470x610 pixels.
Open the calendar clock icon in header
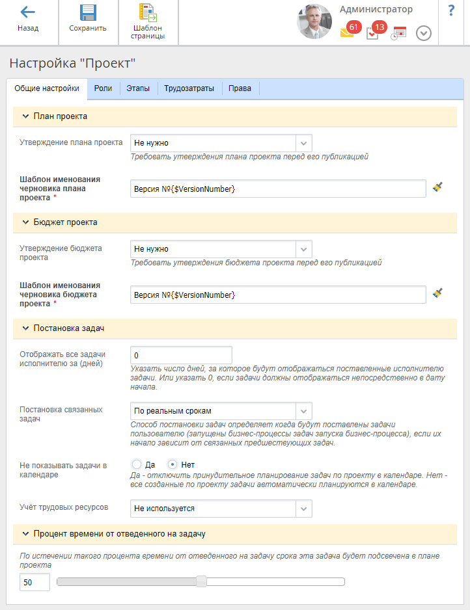point(398,33)
